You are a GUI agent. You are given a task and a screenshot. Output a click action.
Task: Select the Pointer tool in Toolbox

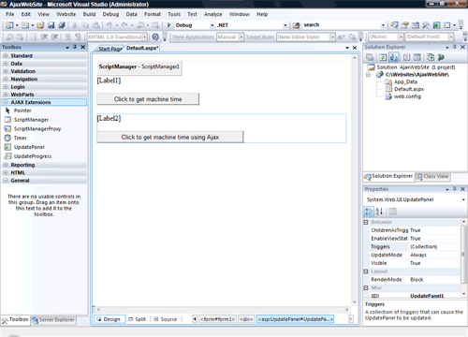coord(22,110)
